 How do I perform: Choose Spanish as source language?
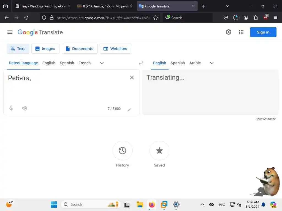click(x=67, y=63)
